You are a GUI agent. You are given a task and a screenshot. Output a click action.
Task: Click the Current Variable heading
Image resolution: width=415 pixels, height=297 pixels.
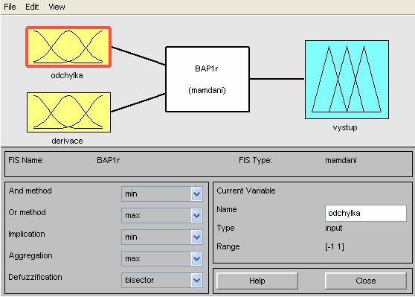[246, 191]
